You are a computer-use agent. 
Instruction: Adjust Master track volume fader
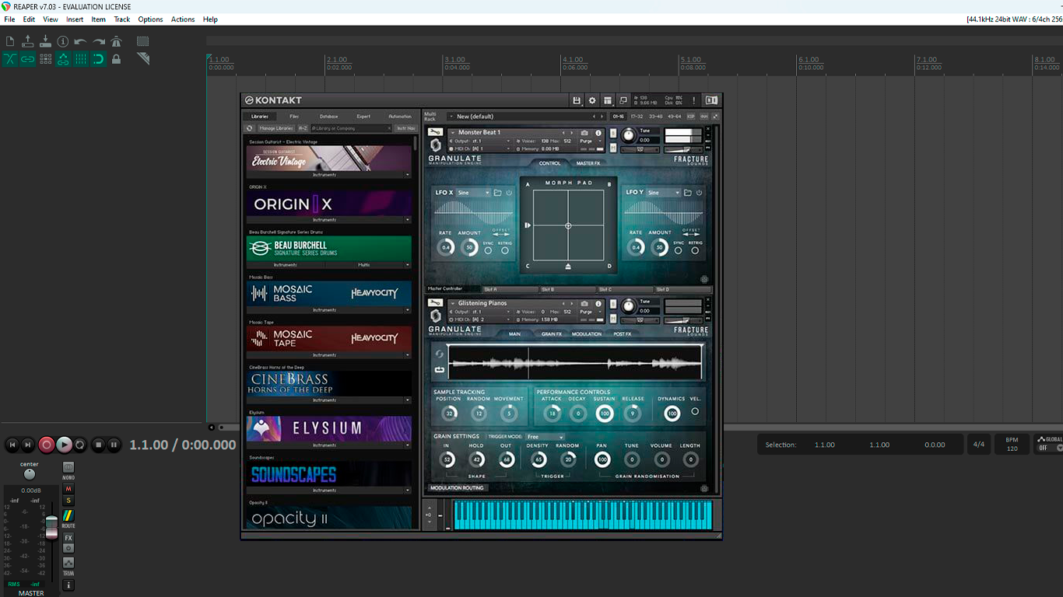[x=51, y=526]
